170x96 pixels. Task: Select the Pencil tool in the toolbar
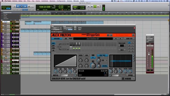32,6
